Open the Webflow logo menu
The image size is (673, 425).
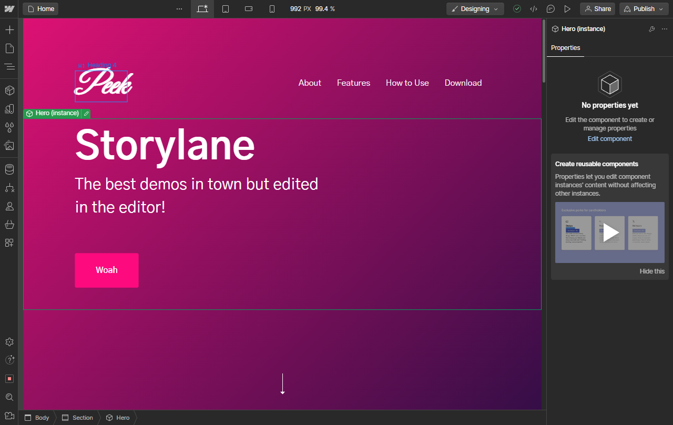click(9, 9)
